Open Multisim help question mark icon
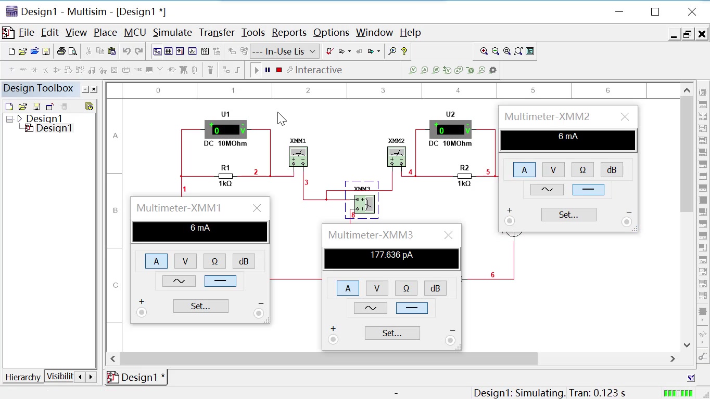The height and width of the screenshot is (399, 710). tap(404, 51)
